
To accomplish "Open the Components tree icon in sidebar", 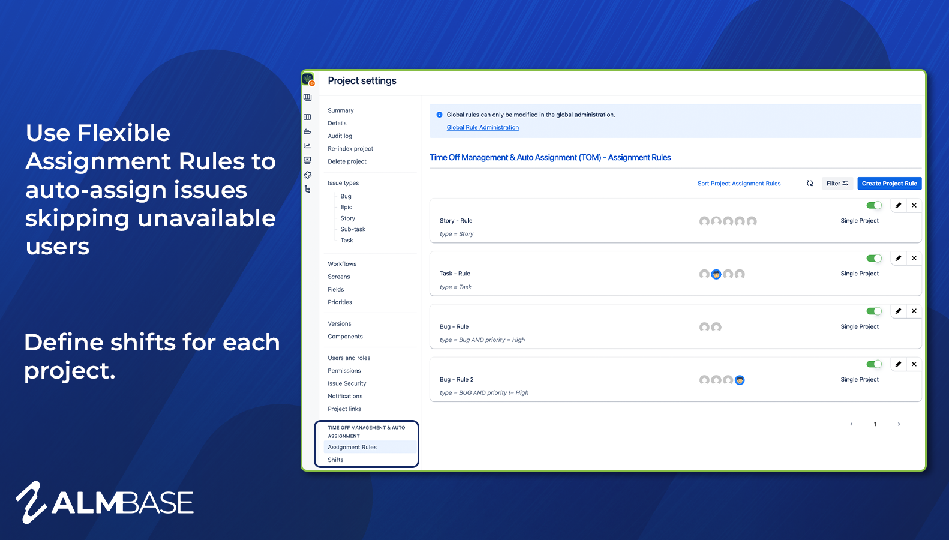I will [308, 190].
